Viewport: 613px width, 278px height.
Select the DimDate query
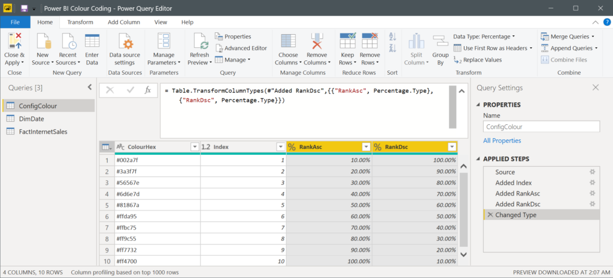pyautogui.click(x=48, y=119)
